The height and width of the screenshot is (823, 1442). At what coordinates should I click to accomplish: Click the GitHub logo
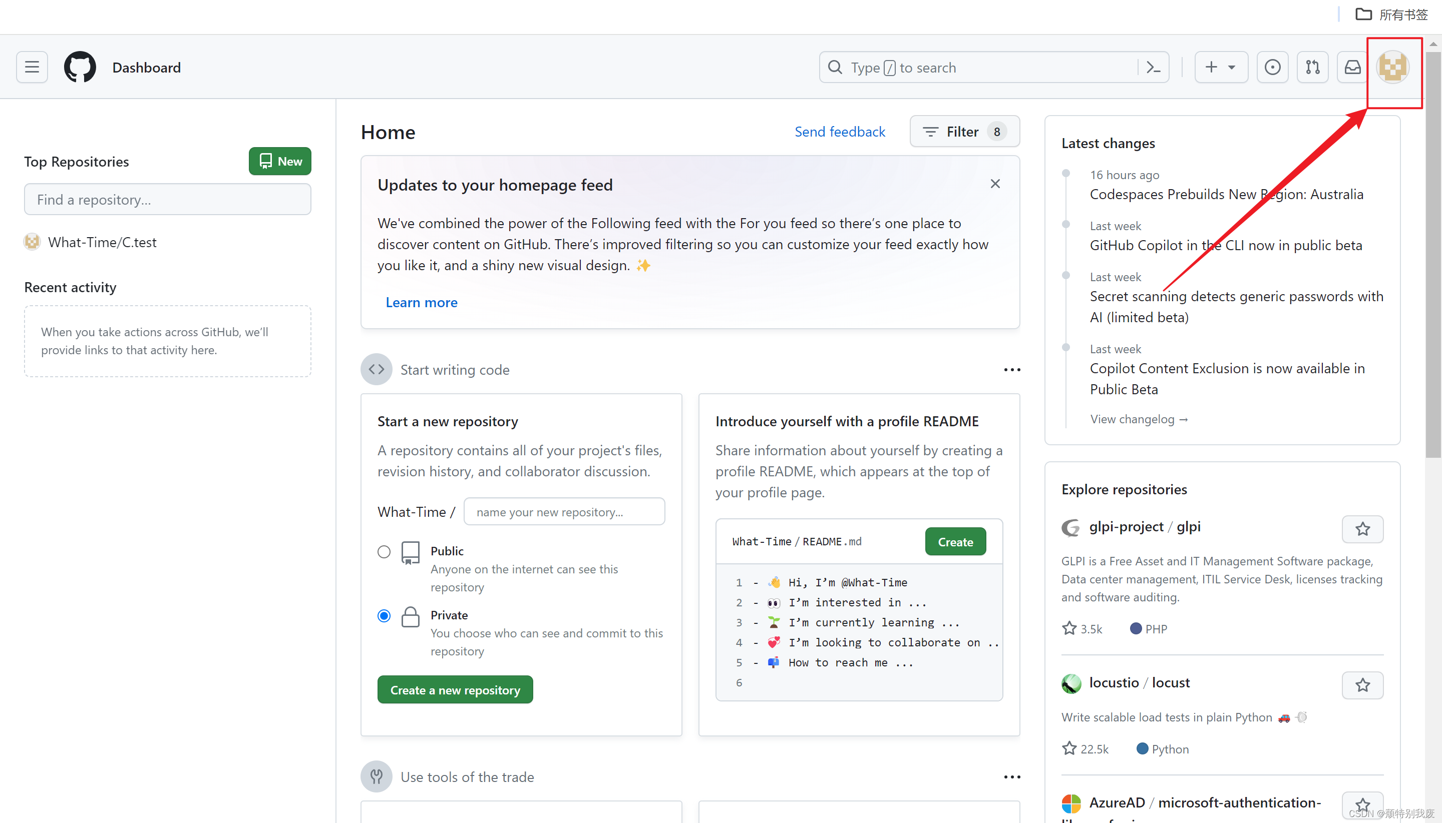point(80,67)
